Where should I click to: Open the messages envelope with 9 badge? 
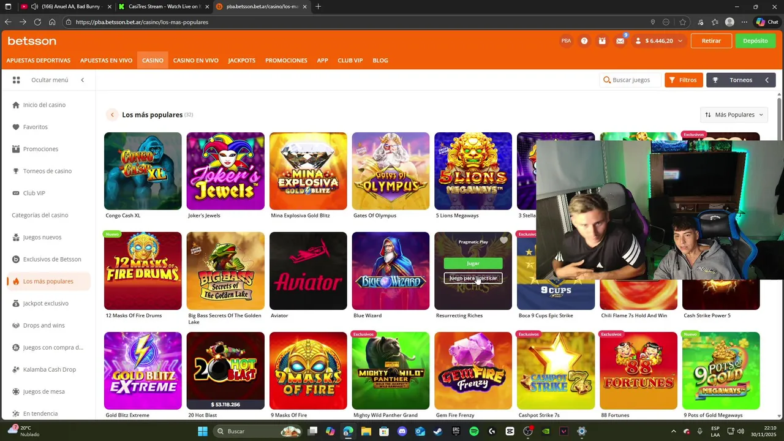click(x=620, y=40)
